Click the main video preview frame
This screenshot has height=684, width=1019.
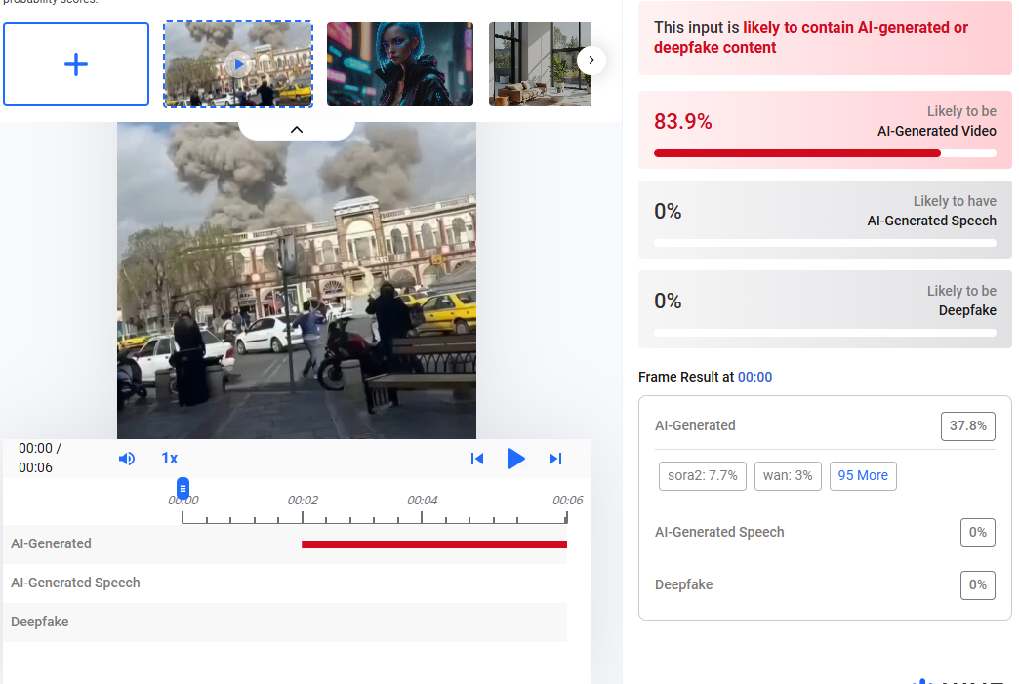coord(297,281)
